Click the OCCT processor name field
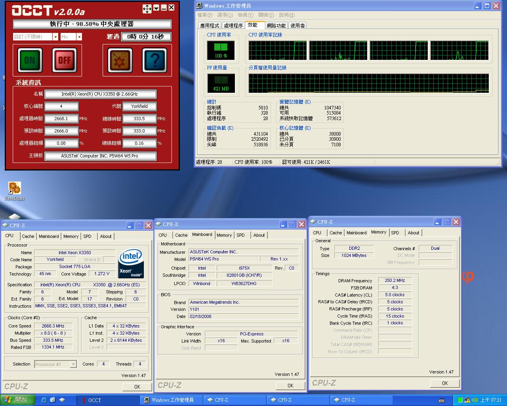The image size is (507, 406). pyautogui.click(x=100, y=94)
